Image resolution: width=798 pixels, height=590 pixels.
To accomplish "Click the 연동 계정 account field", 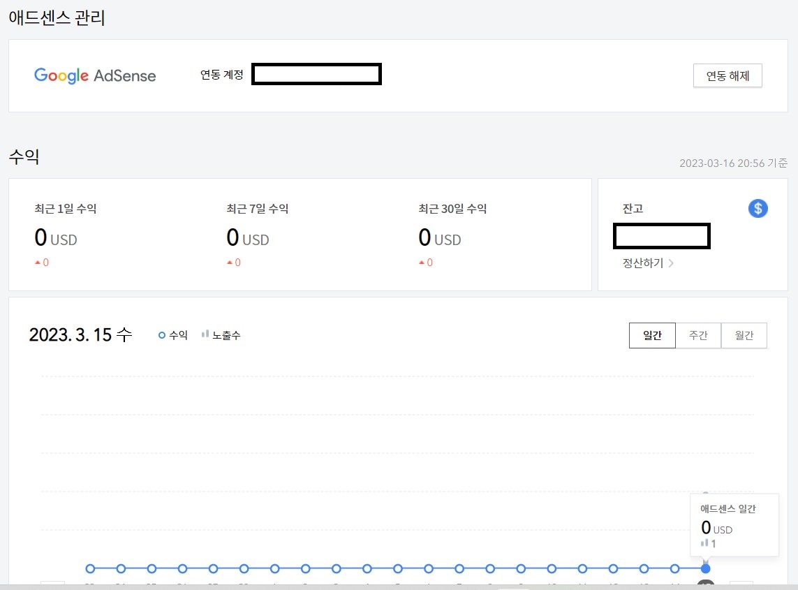I will [x=316, y=73].
